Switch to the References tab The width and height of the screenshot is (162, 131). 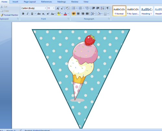(47, 2)
